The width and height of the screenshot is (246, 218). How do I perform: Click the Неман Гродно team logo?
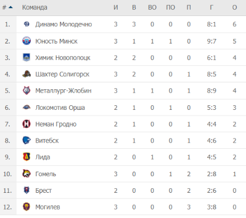point(26,124)
